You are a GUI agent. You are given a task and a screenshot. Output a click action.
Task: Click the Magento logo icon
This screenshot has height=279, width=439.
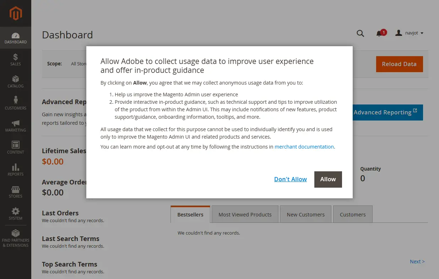tap(16, 14)
